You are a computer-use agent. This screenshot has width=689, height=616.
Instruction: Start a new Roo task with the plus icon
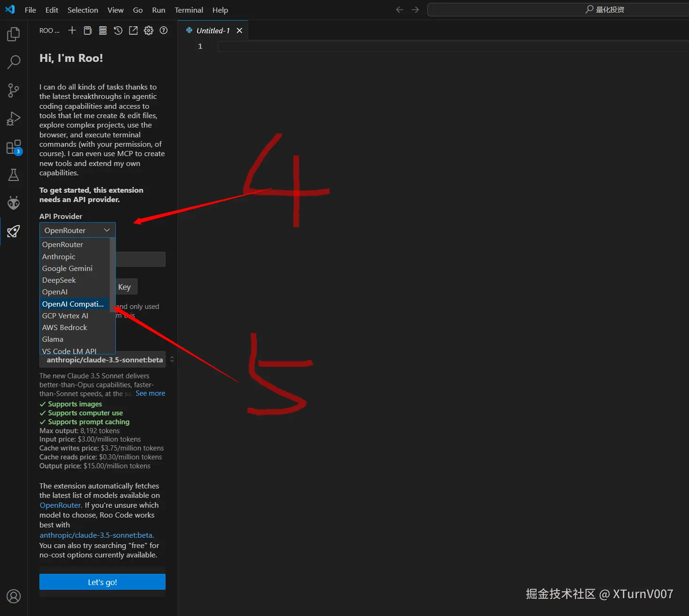72,30
